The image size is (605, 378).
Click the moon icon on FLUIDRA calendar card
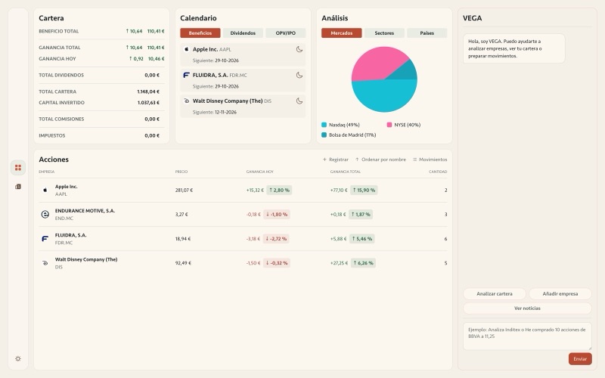pos(299,75)
